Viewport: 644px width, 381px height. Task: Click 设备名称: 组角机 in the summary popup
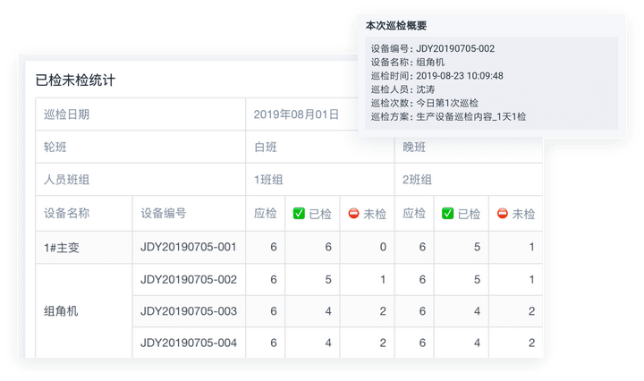click(x=408, y=62)
